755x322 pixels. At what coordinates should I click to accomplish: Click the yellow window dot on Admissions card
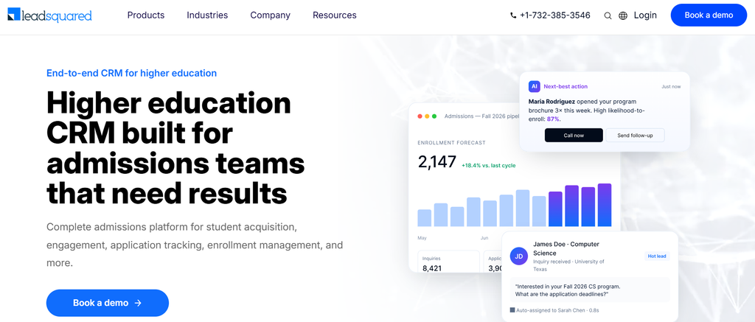[427, 116]
